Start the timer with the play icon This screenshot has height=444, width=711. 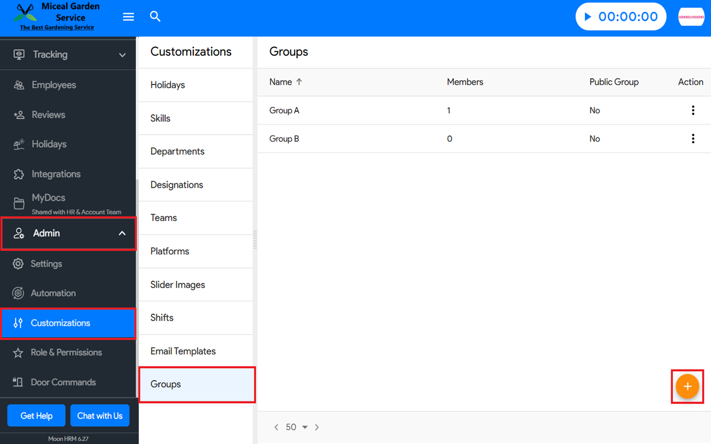pos(588,17)
